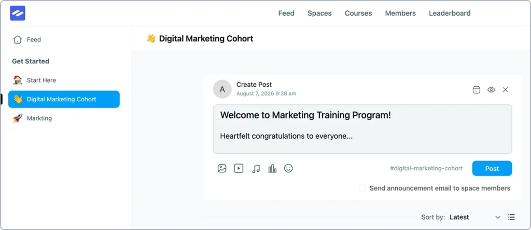This screenshot has height=230, width=531.
Task: Click the blue app logo
Action: pos(18,13)
